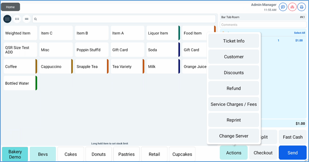Switch to list view layout
Viewport: 309px width, 162px height.
tap(27, 19)
